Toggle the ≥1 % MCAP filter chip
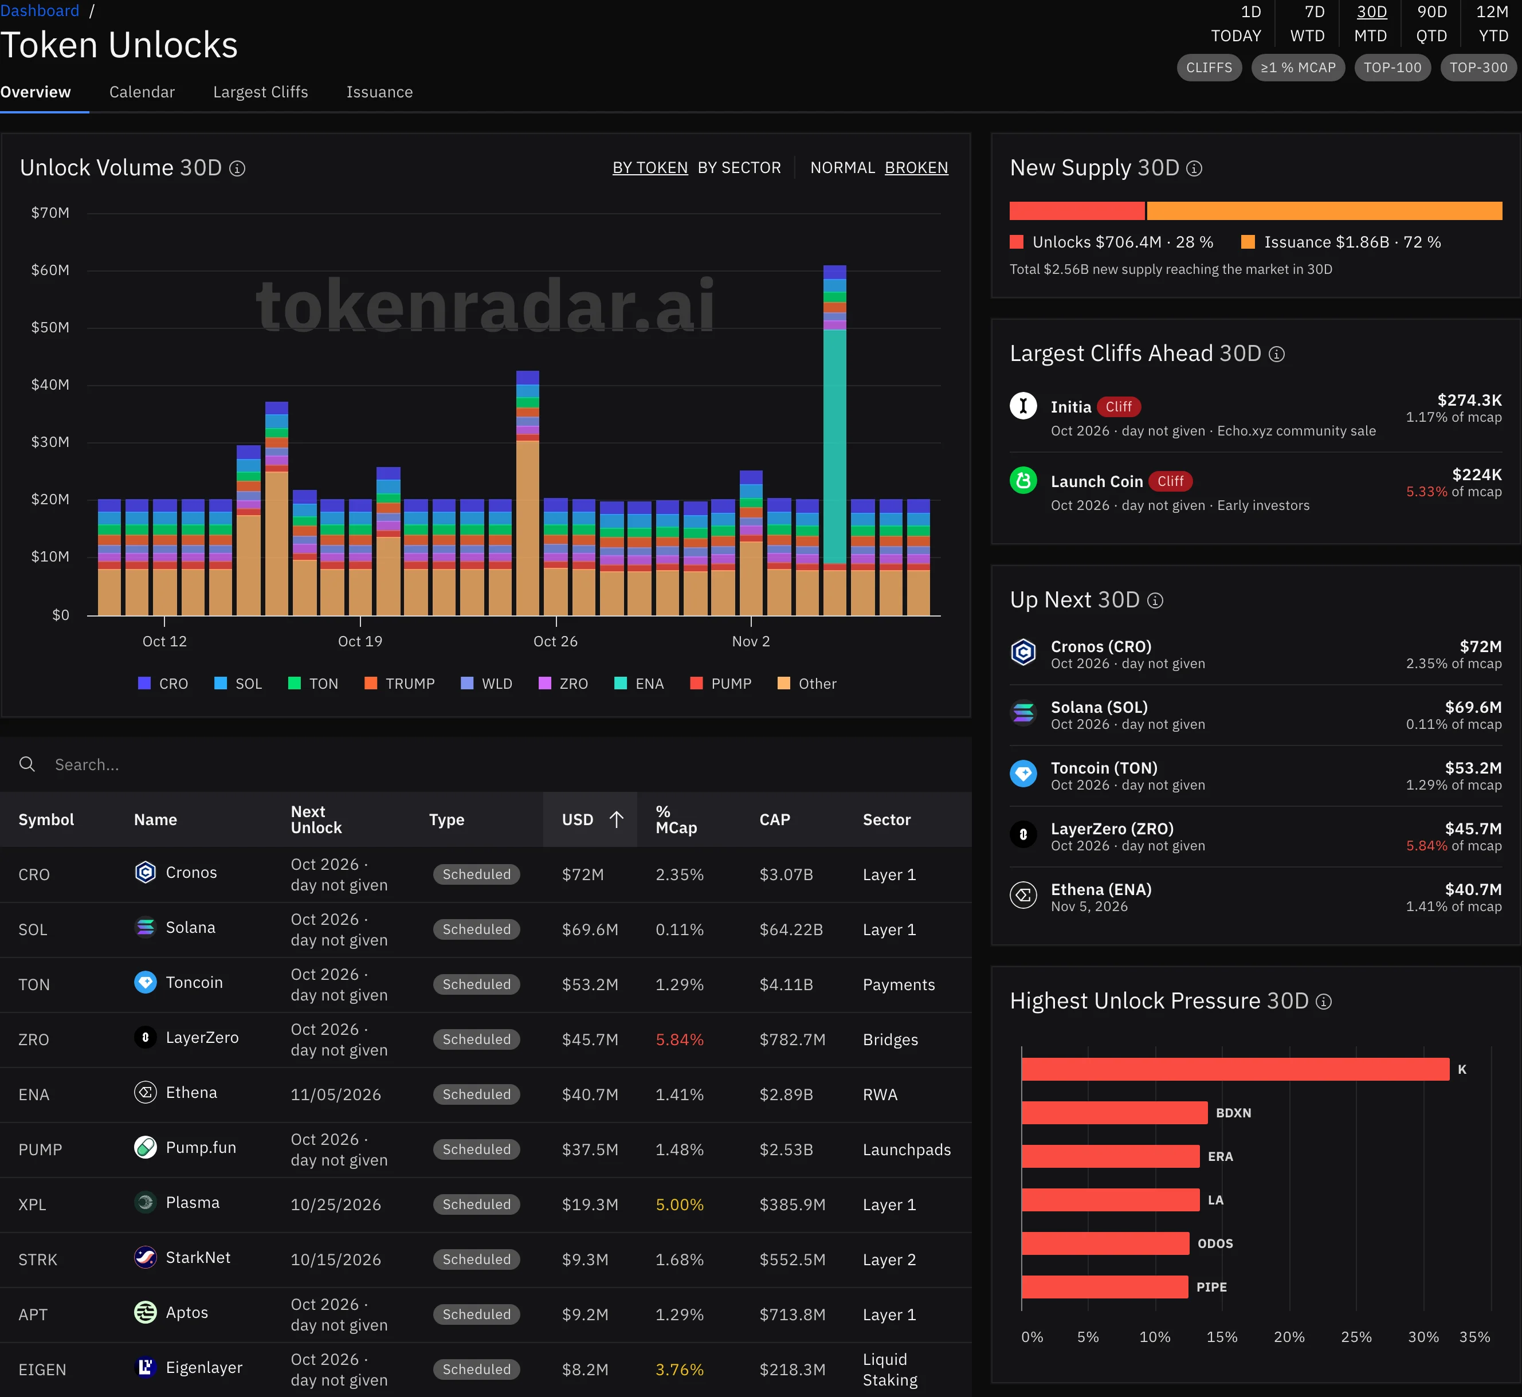 click(1298, 68)
